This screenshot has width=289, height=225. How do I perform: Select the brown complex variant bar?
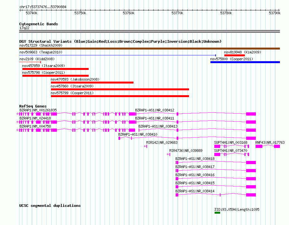click(x=149, y=49)
